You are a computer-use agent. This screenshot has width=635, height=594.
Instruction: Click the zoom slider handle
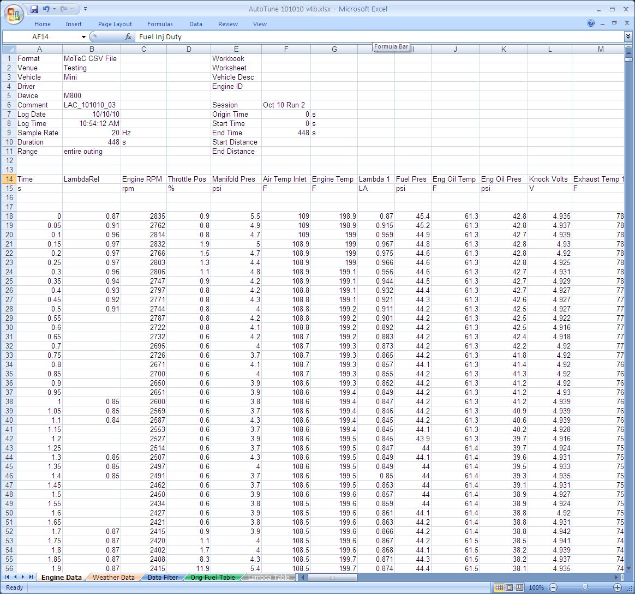[x=585, y=587]
